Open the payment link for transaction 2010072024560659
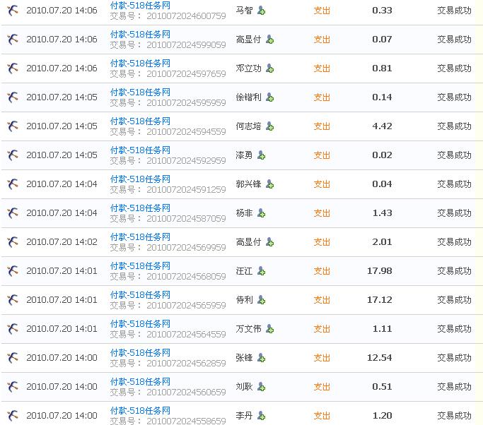Screen dimensions: 483x425 [140, 382]
